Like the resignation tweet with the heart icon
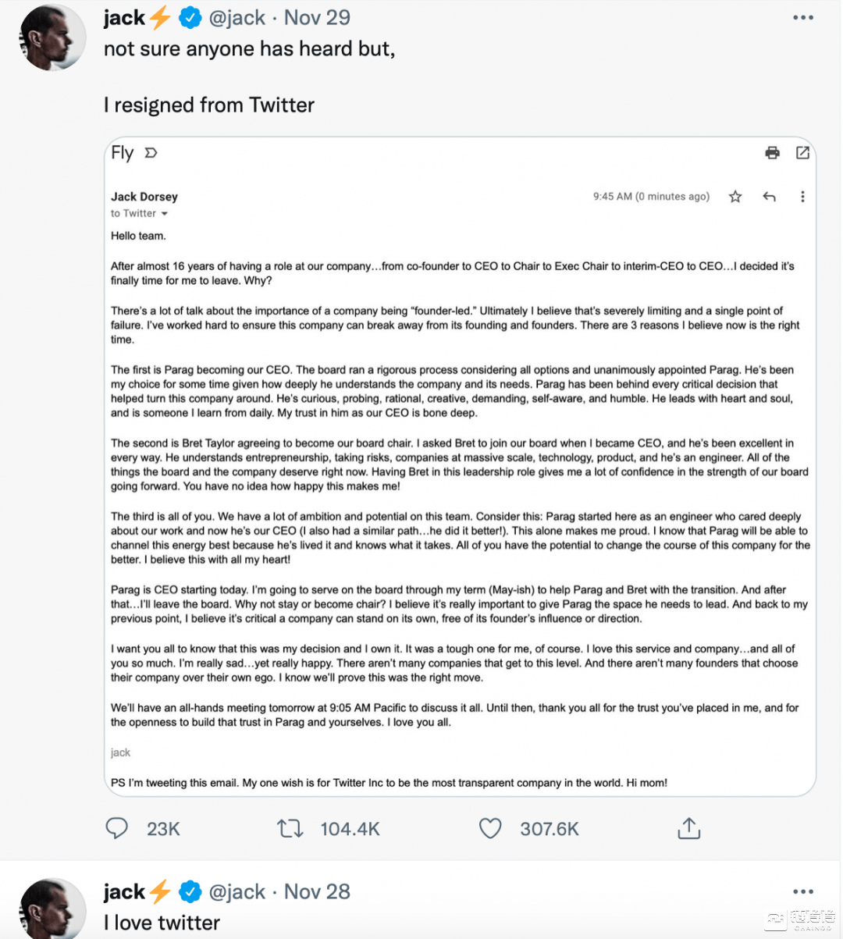 (490, 828)
